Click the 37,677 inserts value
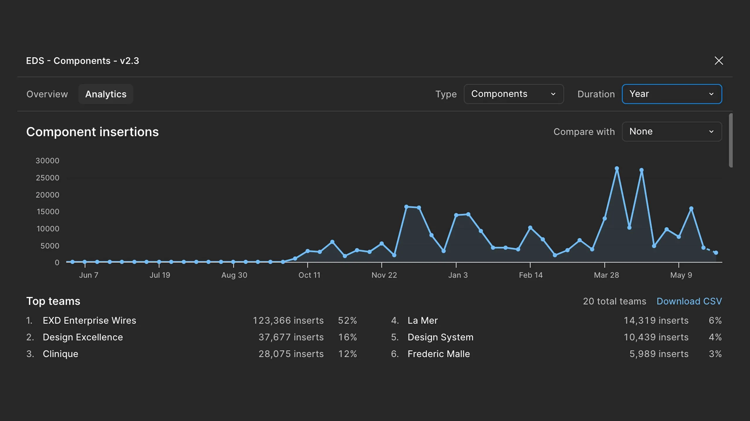The image size is (750, 421). (x=291, y=337)
